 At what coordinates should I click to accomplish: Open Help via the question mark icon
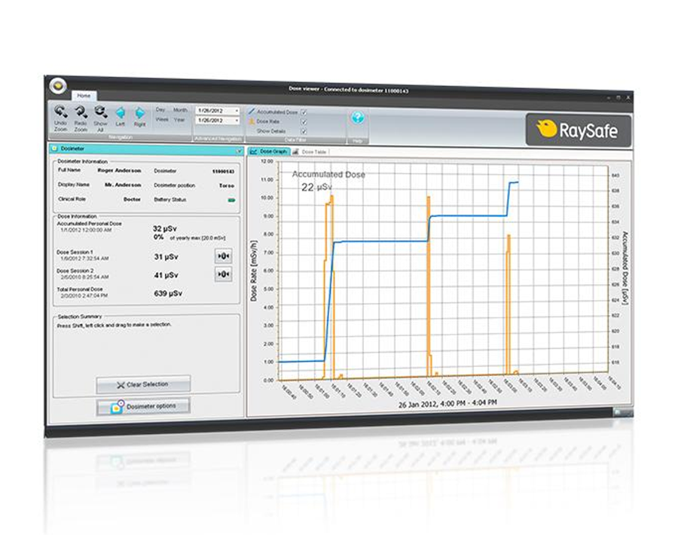point(357,118)
